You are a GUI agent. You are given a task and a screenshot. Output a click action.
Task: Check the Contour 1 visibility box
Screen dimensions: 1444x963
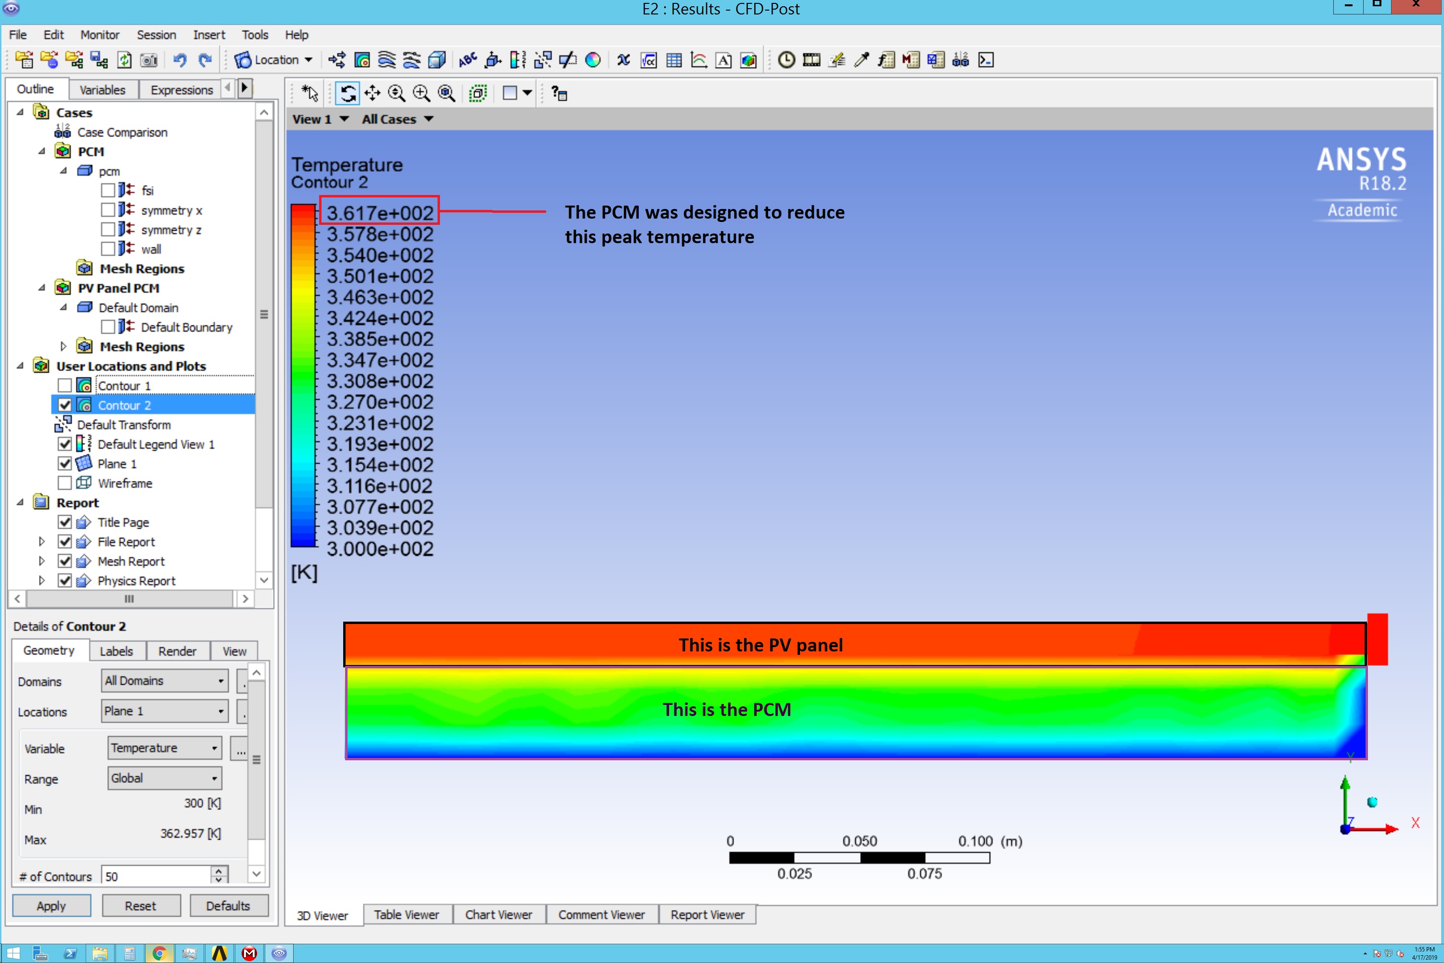65,385
